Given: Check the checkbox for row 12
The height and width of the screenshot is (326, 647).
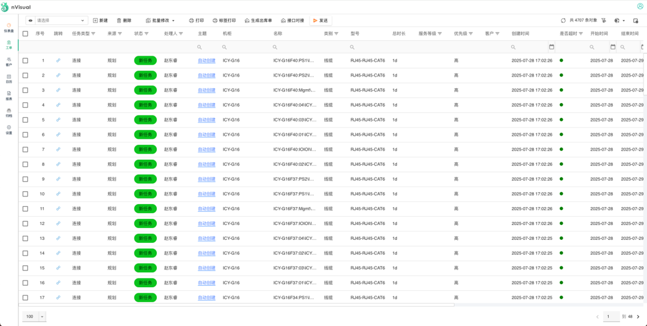Looking at the screenshot, I should 25,223.
